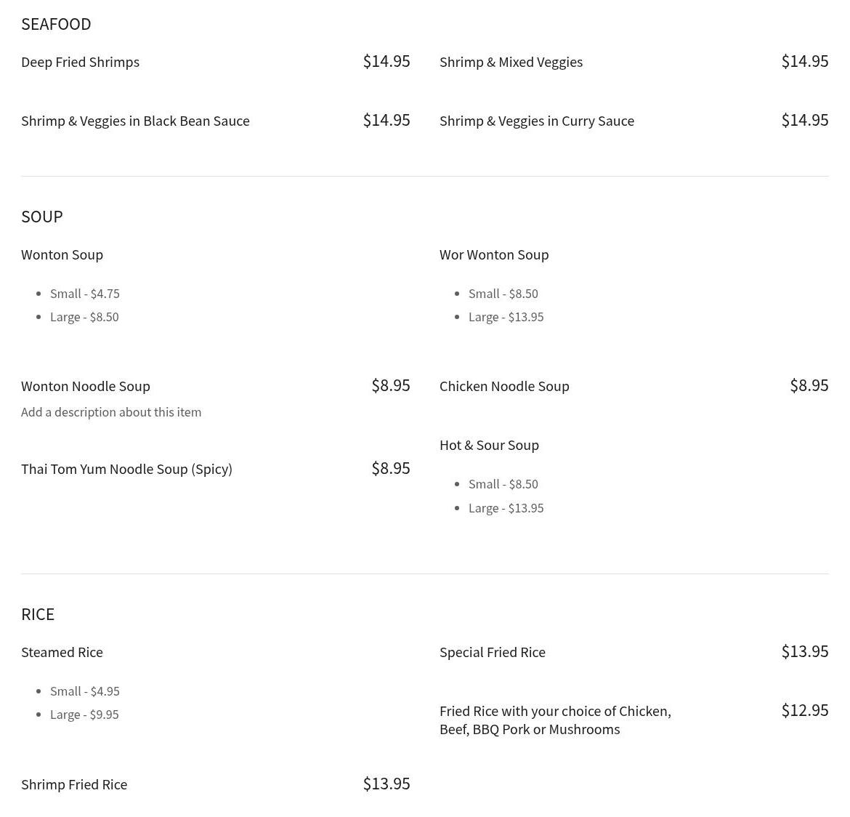Choose Shrimp & Veggies in Curry Sauce
Viewport: 850px width, 817px height.
(536, 121)
